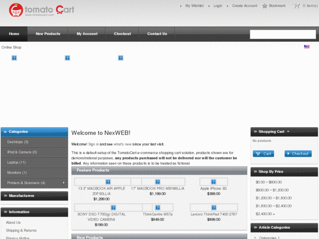Click the TomatoCart logo
Image resolution: width=319 pixels, height=239 pixels.
tap(42, 10)
